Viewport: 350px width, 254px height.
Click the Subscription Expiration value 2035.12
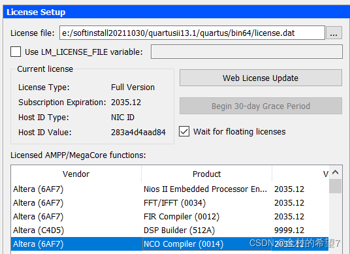coord(126,103)
